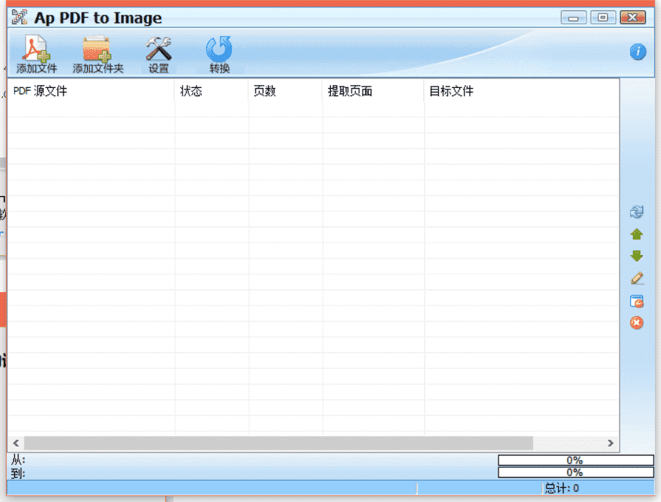
Task: Open Settings (设置) with the tools icon
Action: tap(159, 55)
